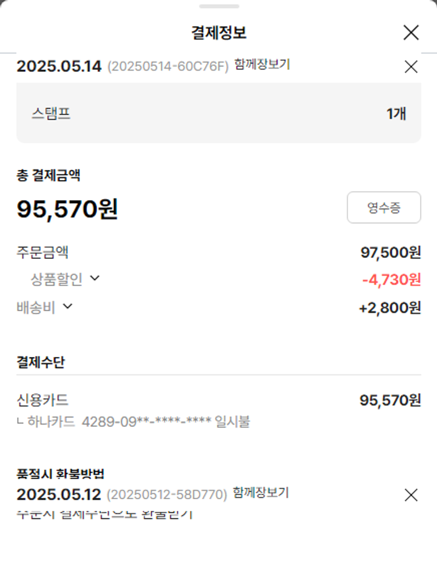Viewport: 437px width, 582px height.
Task: Select order number 20250512-58D770
Action: click(167, 495)
